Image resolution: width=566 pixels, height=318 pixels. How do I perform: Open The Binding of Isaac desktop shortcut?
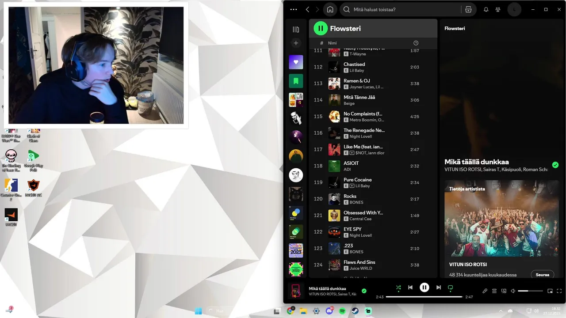tap(11, 160)
